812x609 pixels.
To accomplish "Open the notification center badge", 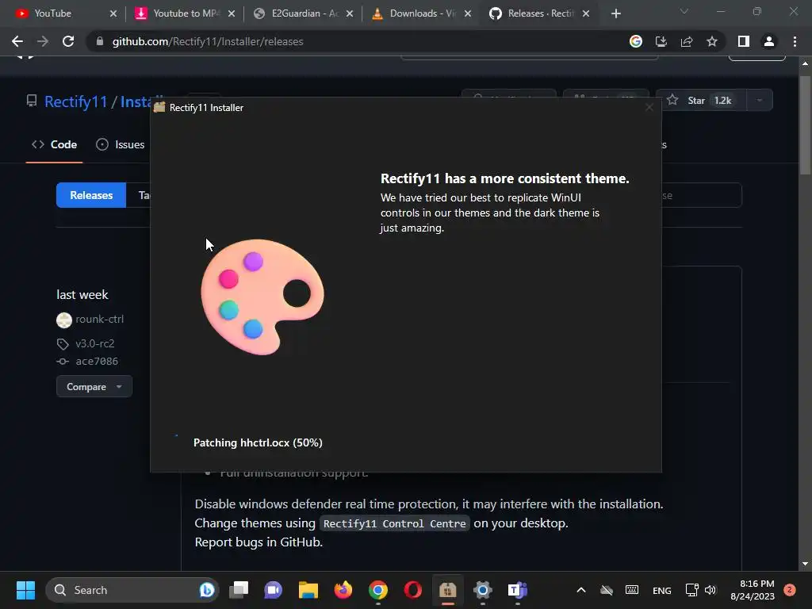I will (x=790, y=590).
